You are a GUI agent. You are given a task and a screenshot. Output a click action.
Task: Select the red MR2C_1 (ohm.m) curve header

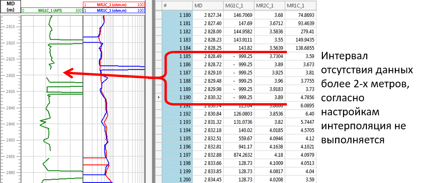(114, 5)
